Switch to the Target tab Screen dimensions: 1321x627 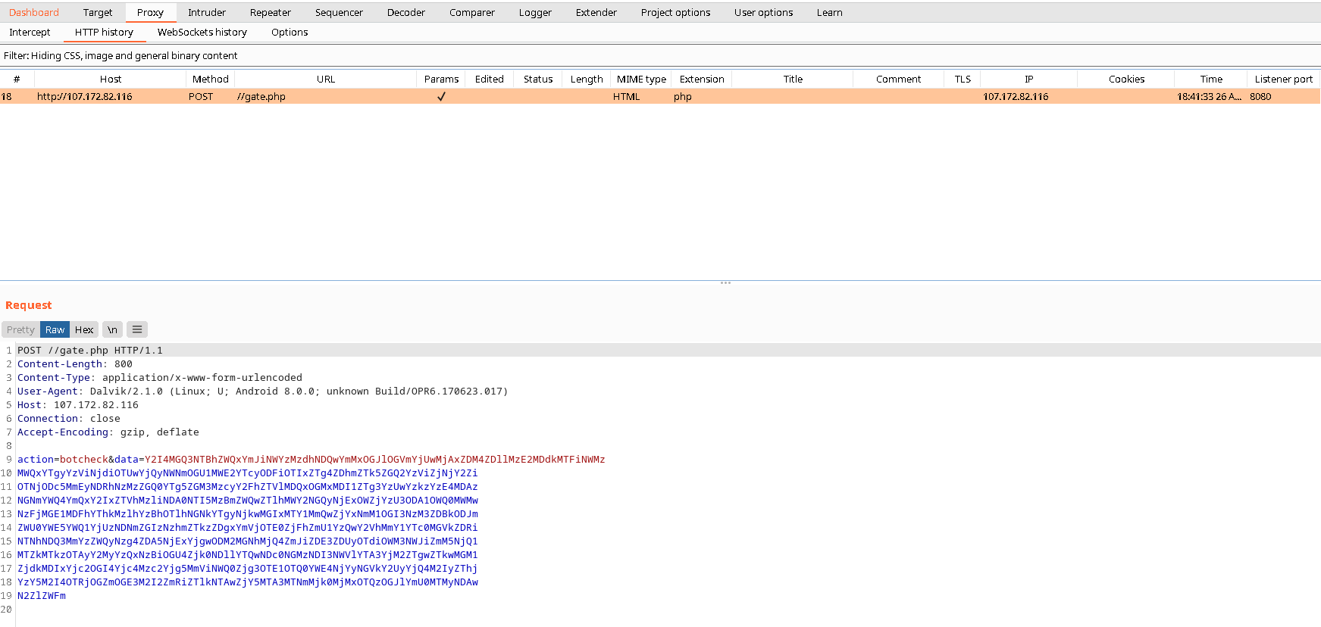(x=98, y=12)
